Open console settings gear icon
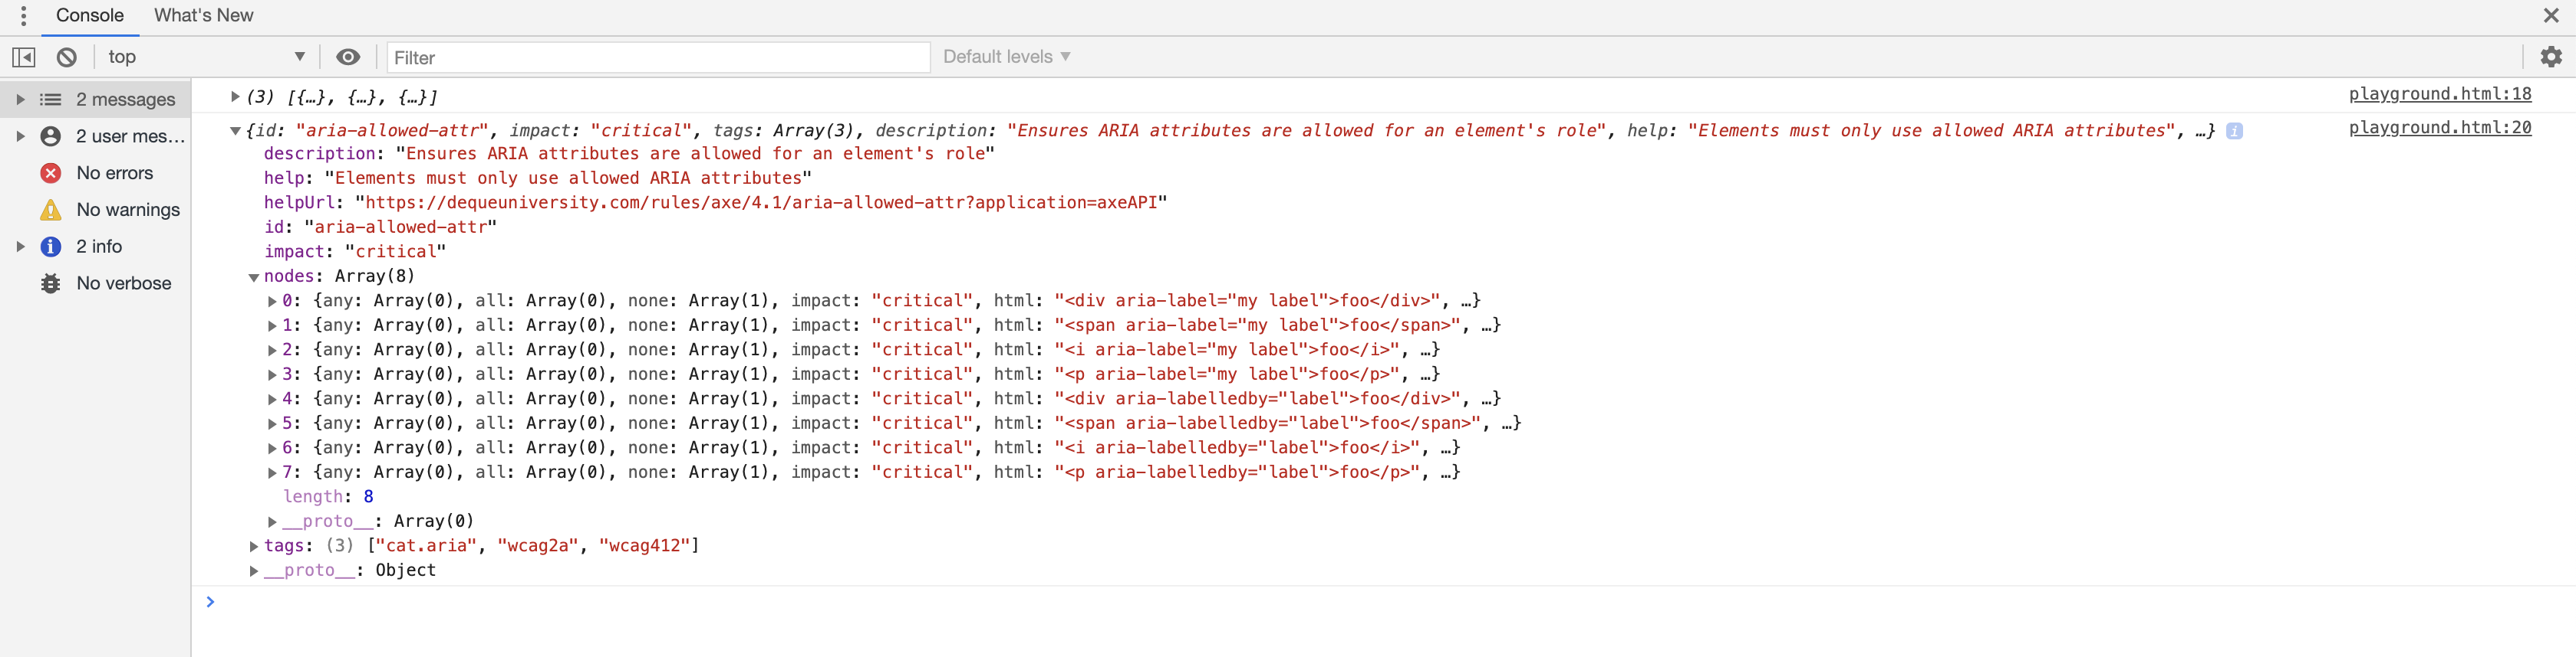The width and height of the screenshot is (2576, 657). click(2551, 57)
